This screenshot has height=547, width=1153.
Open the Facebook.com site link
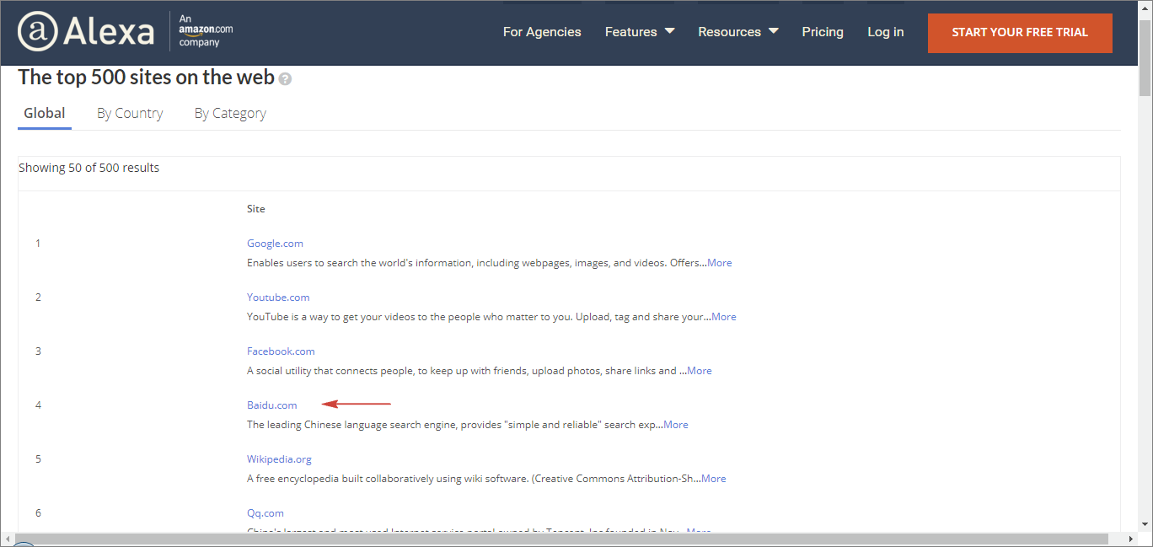coord(281,351)
